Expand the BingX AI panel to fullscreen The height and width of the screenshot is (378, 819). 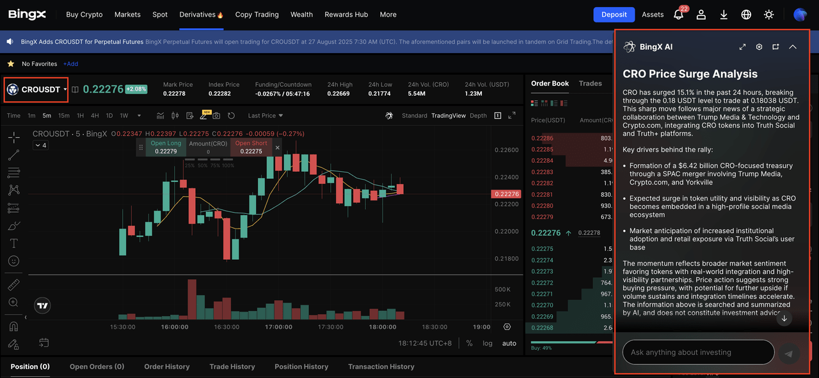tap(742, 47)
